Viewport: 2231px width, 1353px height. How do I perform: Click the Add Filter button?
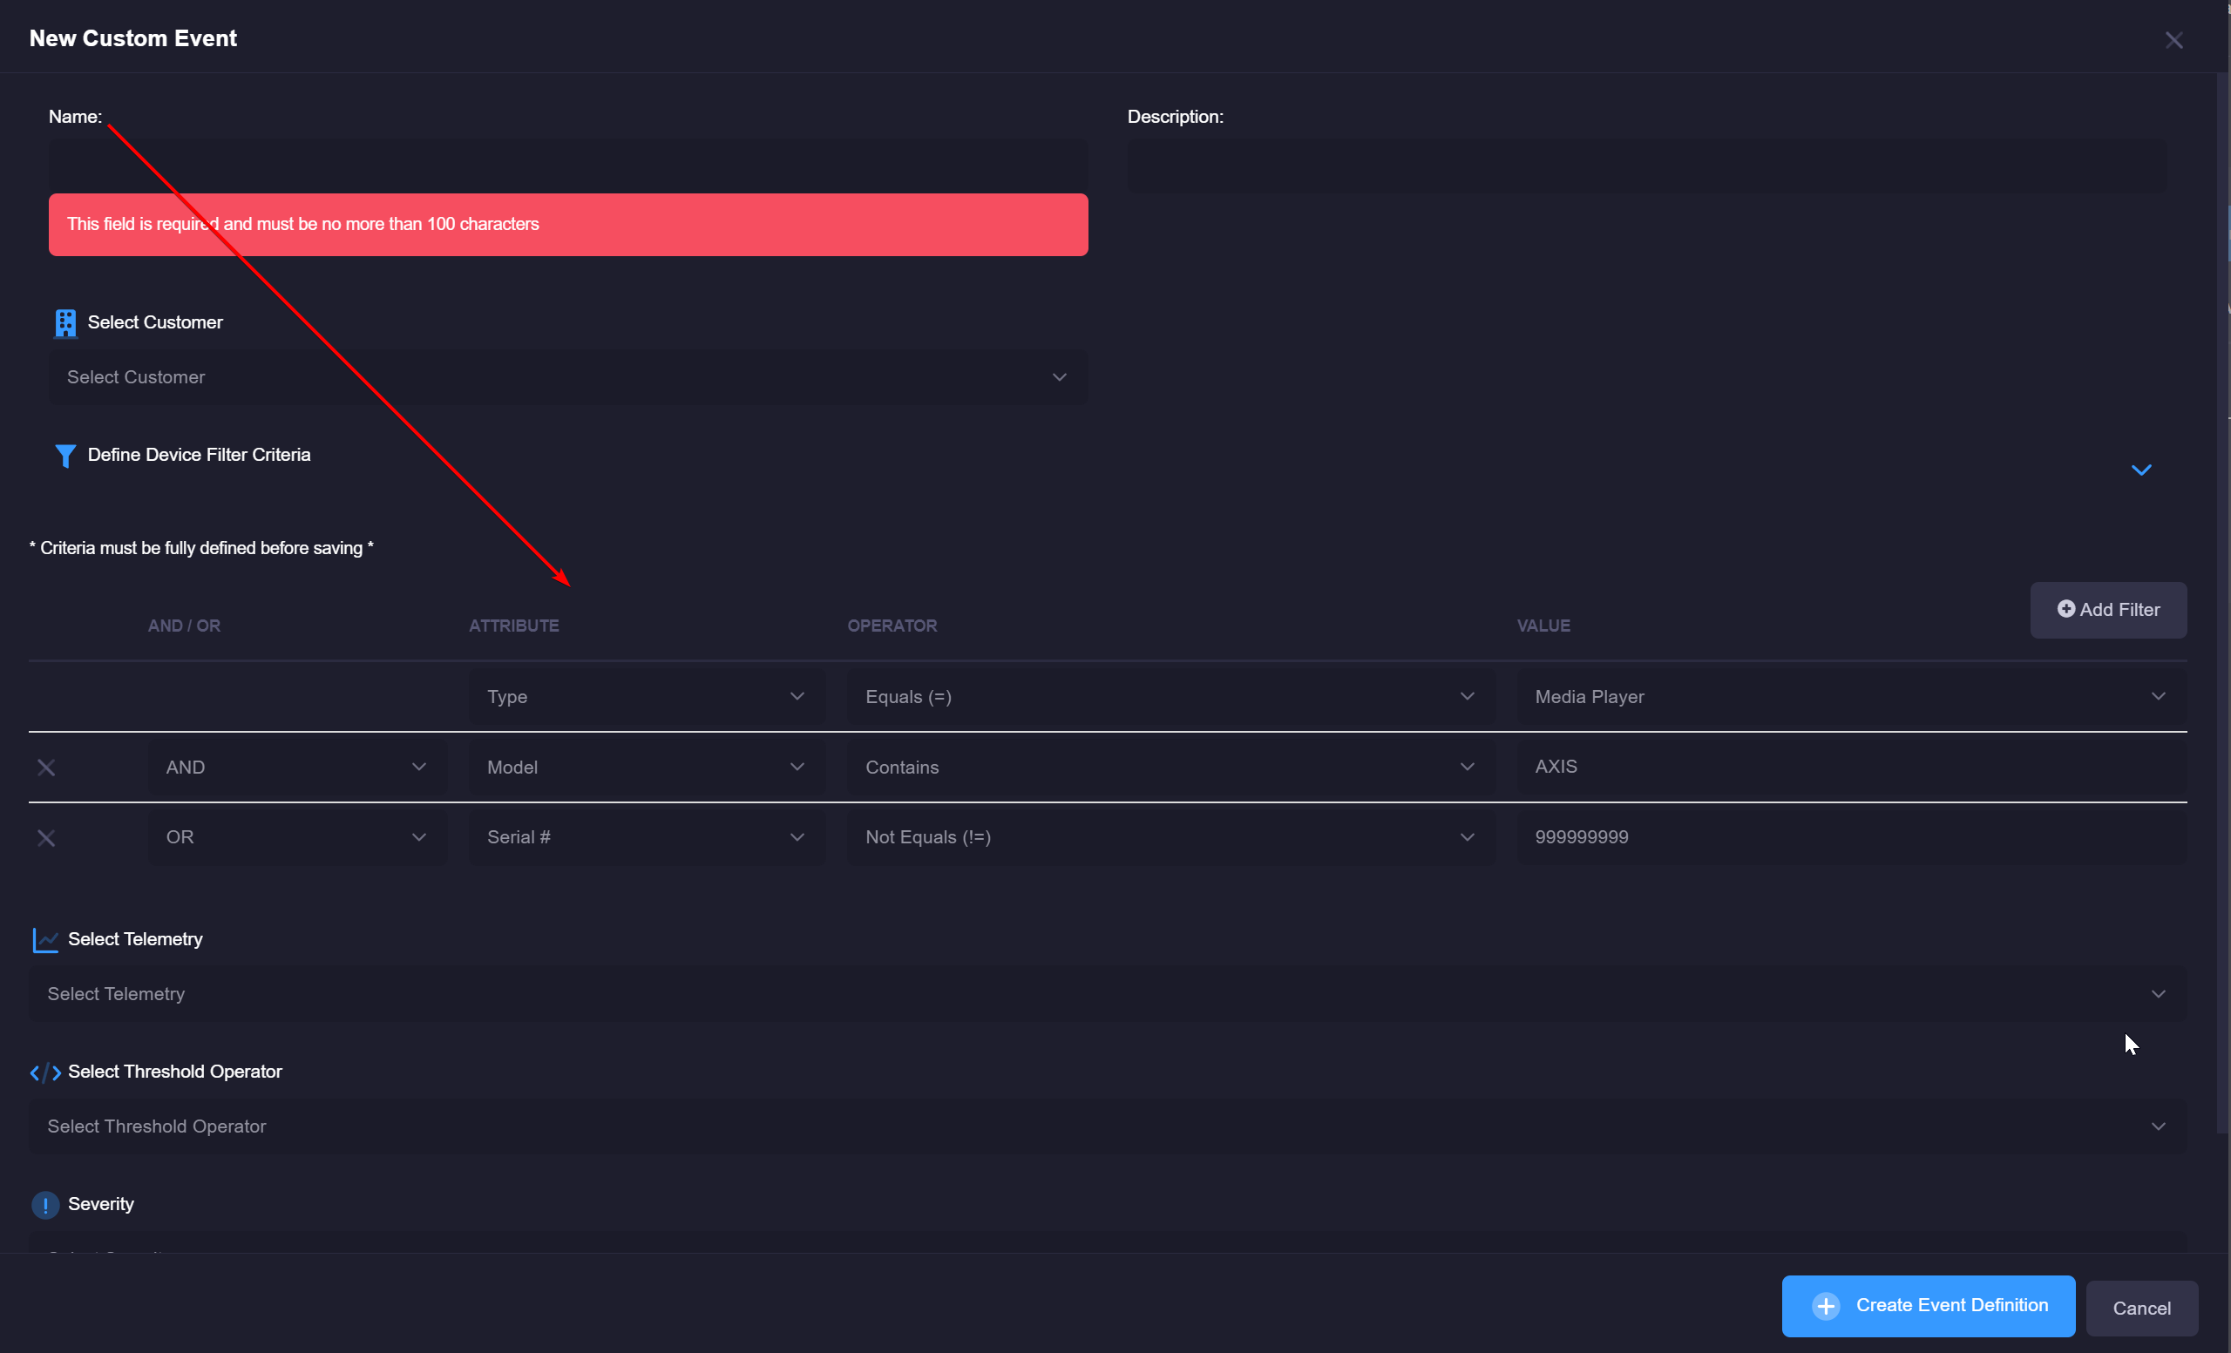click(2108, 610)
